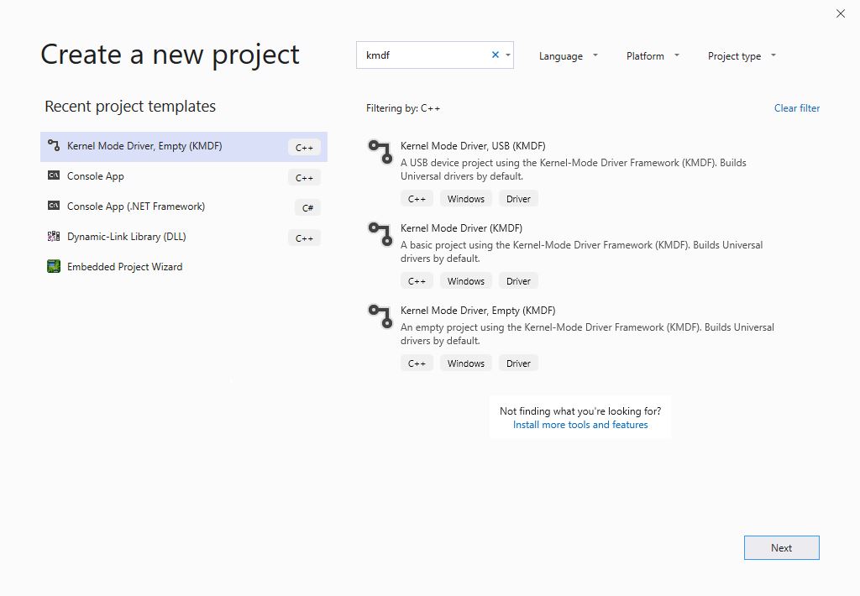Clear the kmdf search text with the X
860x596 pixels.
tap(496, 55)
